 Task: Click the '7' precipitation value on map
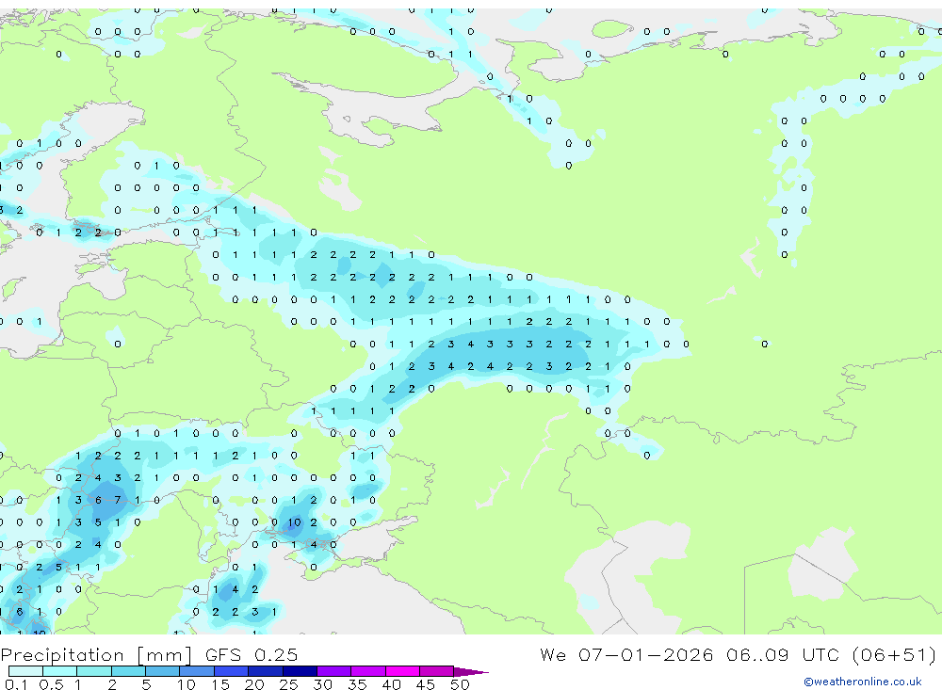click(118, 500)
